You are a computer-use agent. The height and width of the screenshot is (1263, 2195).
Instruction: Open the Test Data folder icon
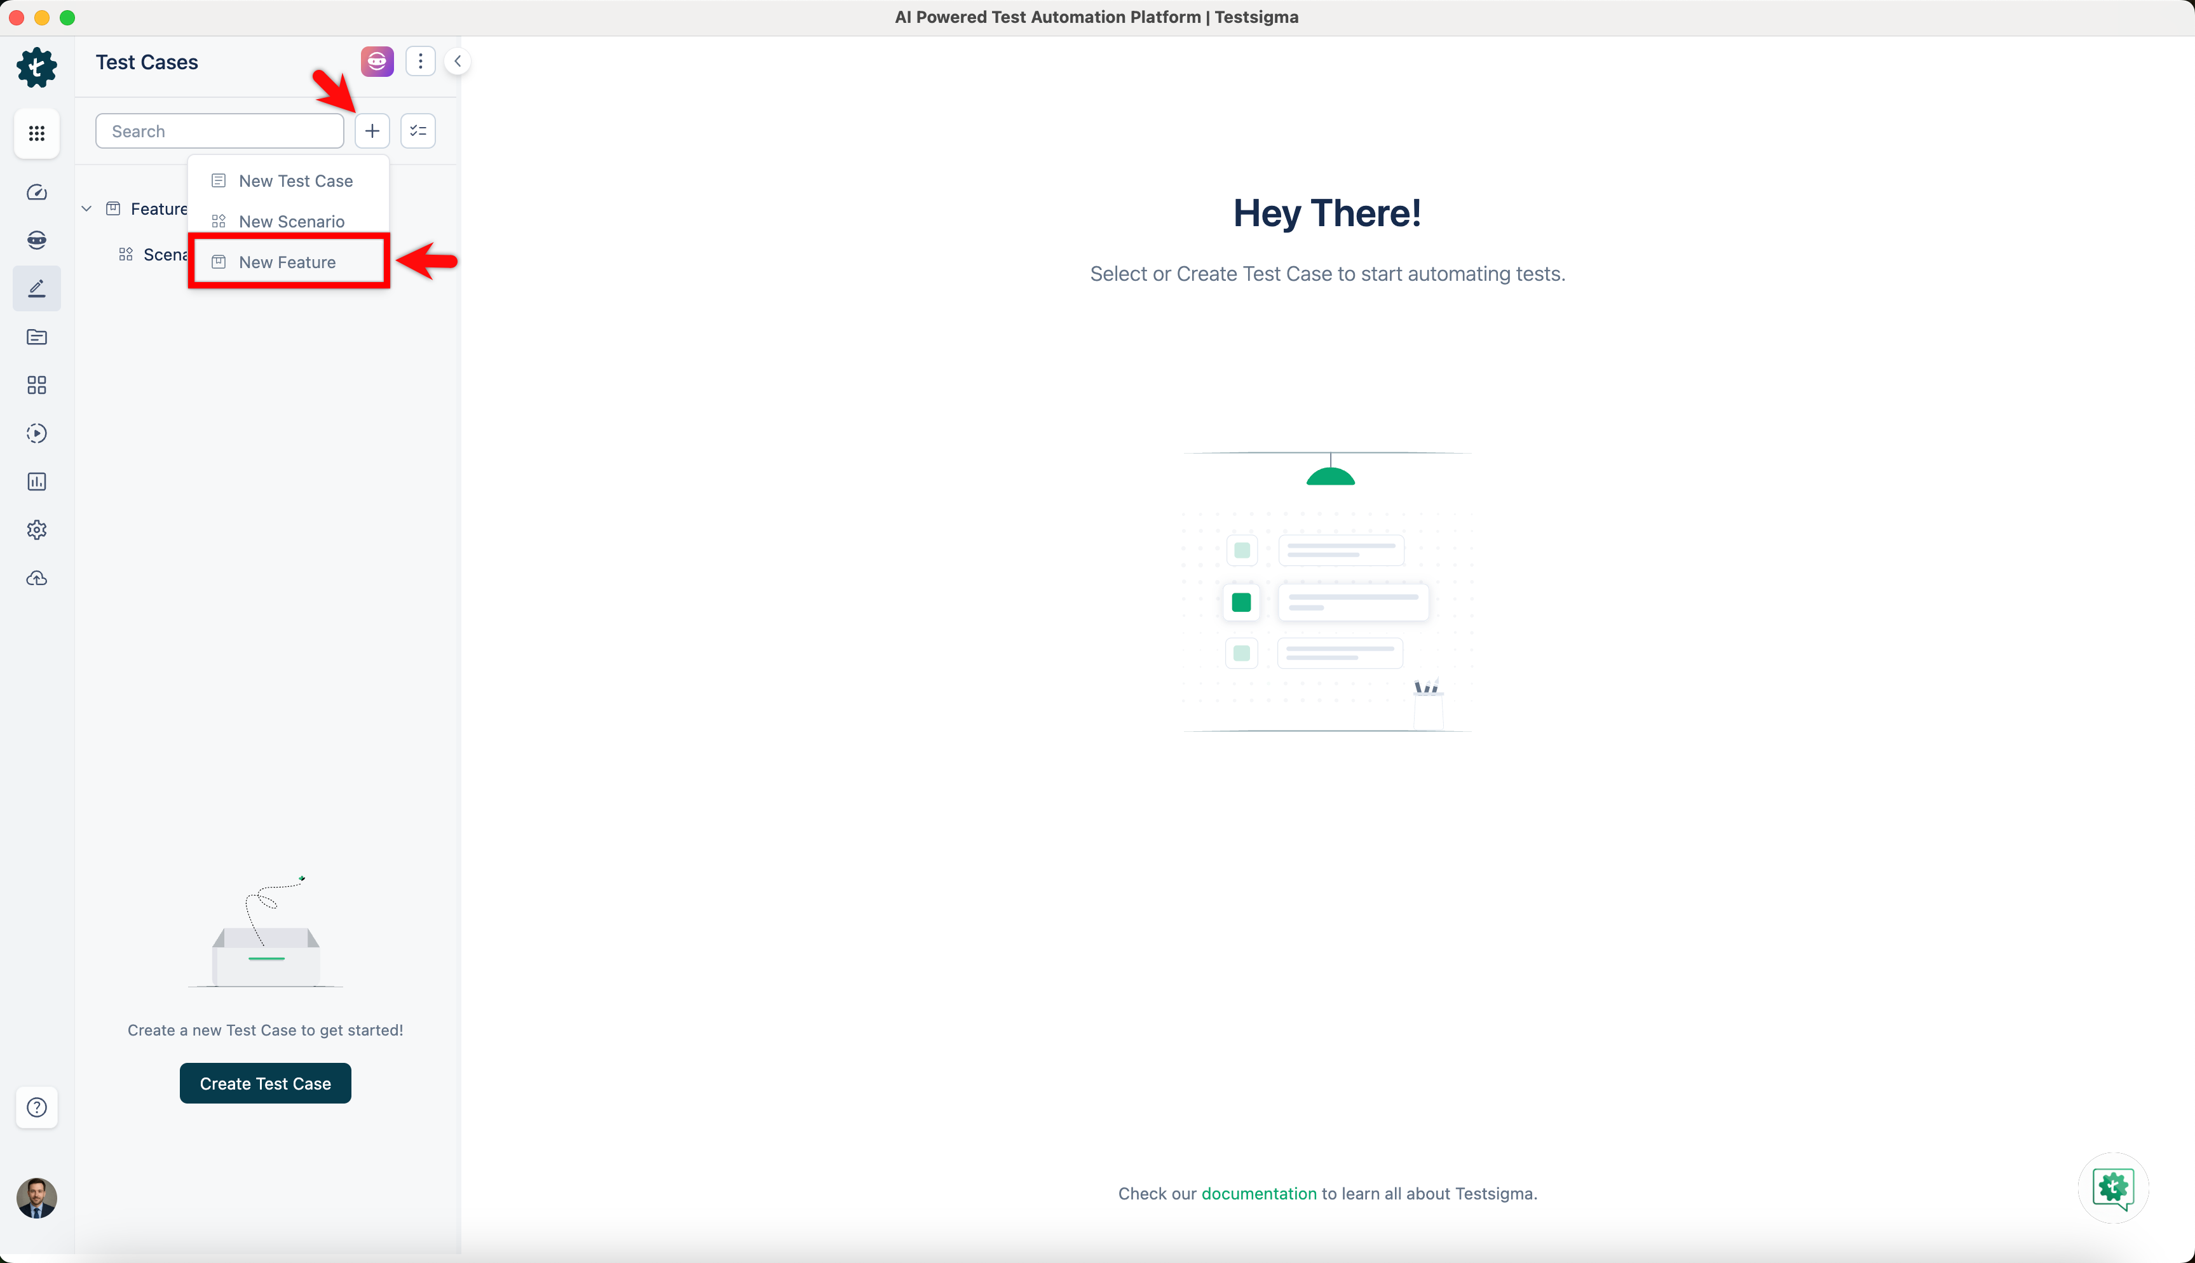36,337
